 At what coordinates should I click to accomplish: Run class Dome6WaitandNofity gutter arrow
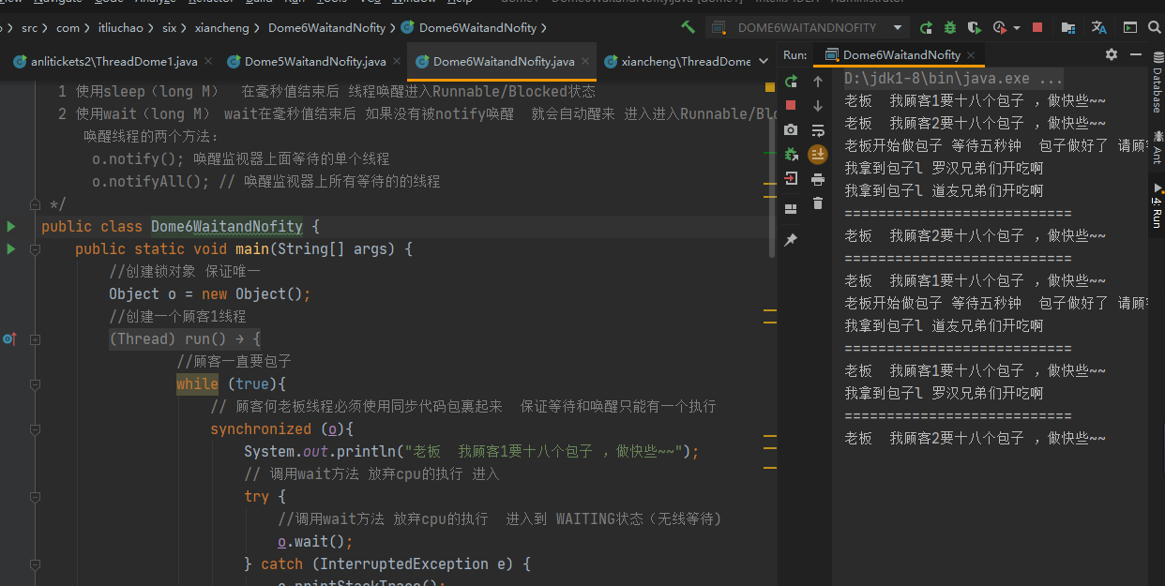tap(11, 226)
